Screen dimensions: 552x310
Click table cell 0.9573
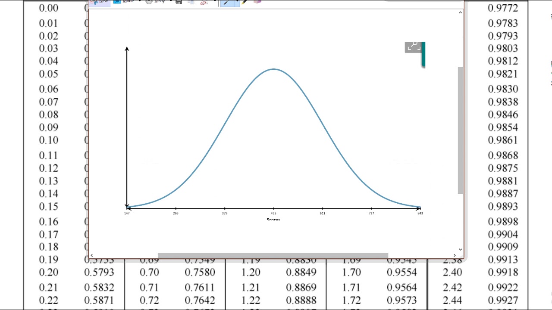point(402,300)
